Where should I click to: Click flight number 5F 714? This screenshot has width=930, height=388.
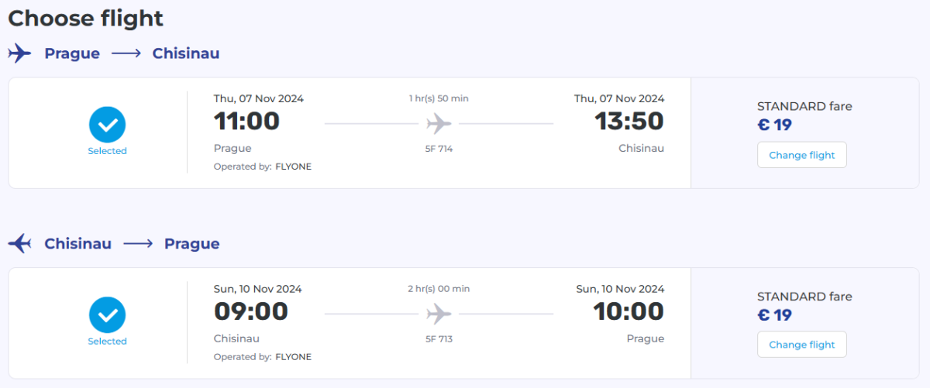click(x=439, y=149)
